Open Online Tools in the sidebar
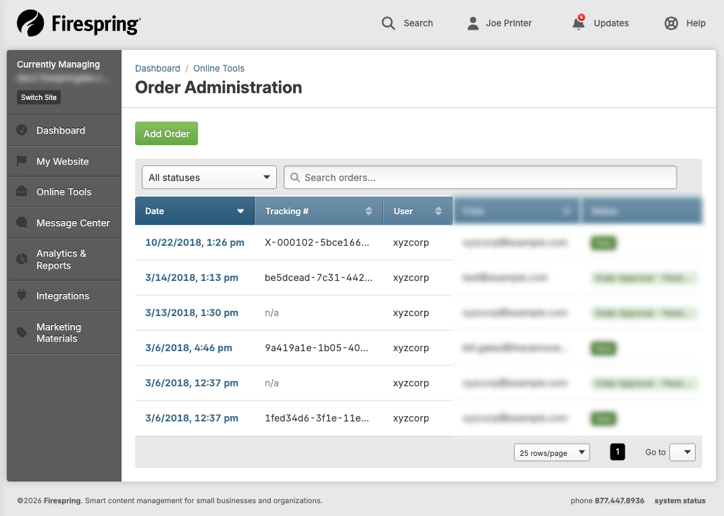Image resolution: width=724 pixels, height=516 pixels. click(64, 192)
